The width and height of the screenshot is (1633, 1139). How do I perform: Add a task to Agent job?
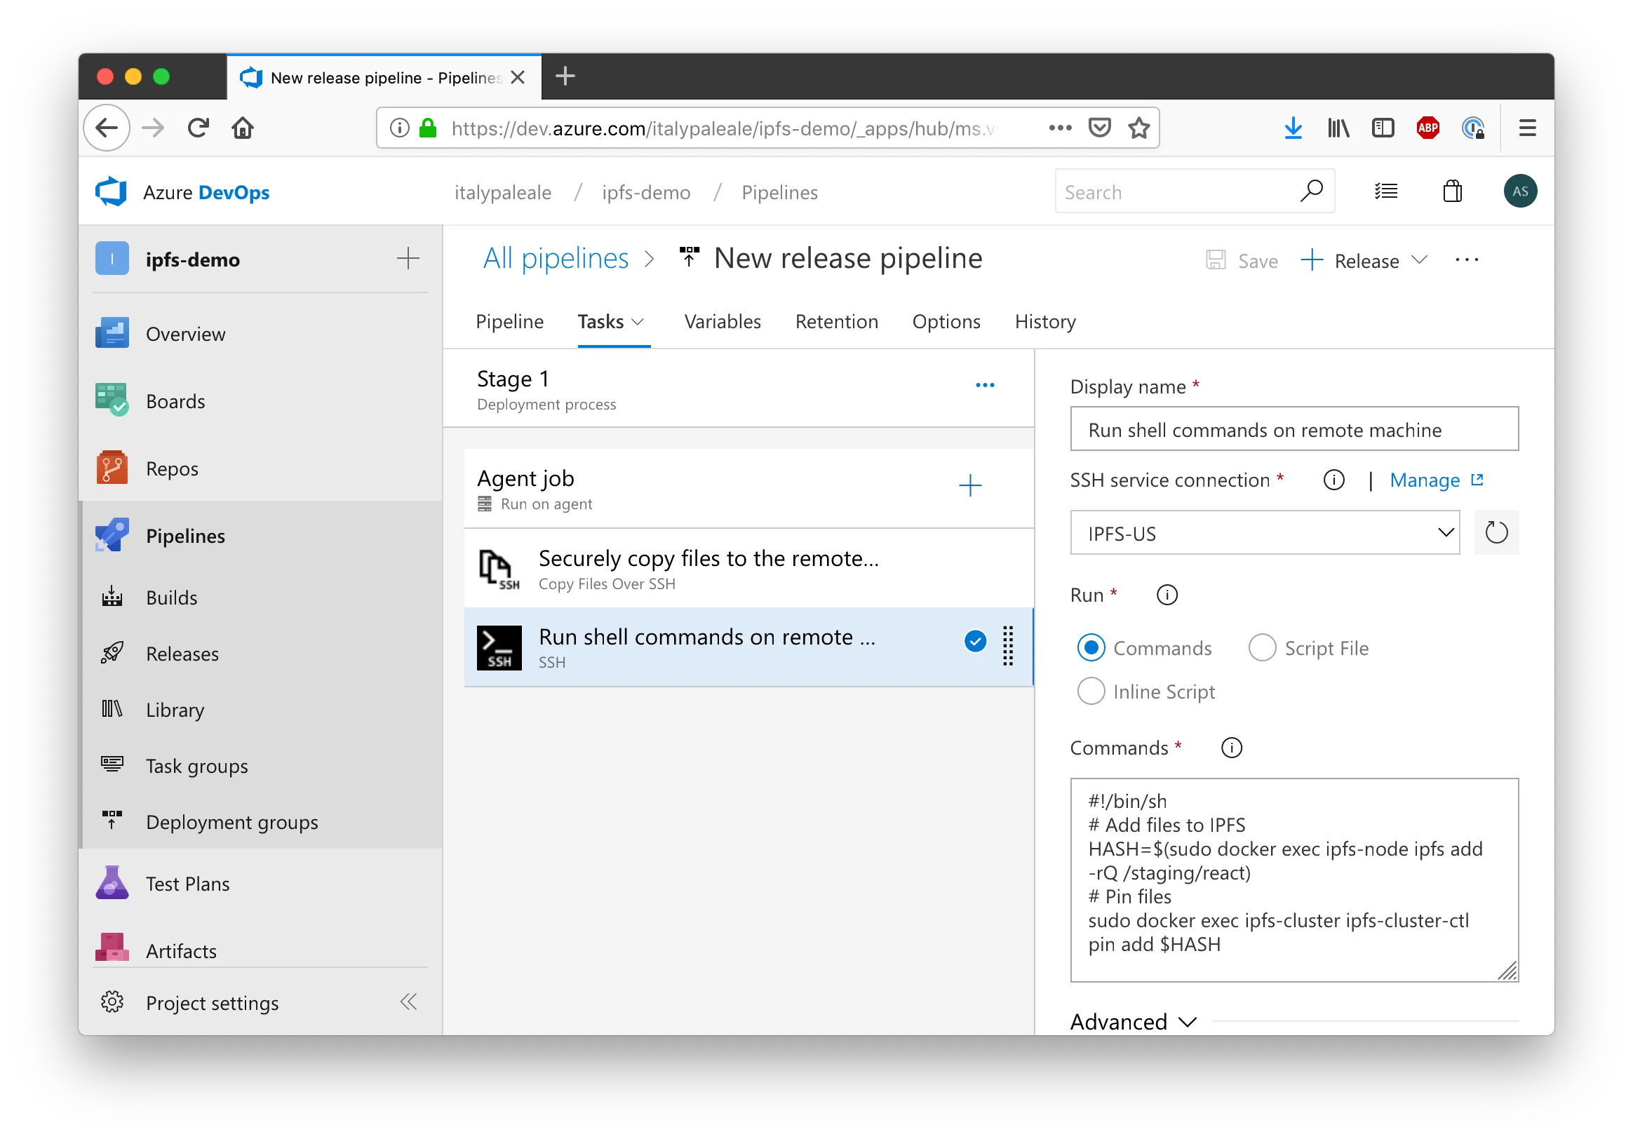point(970,485)
